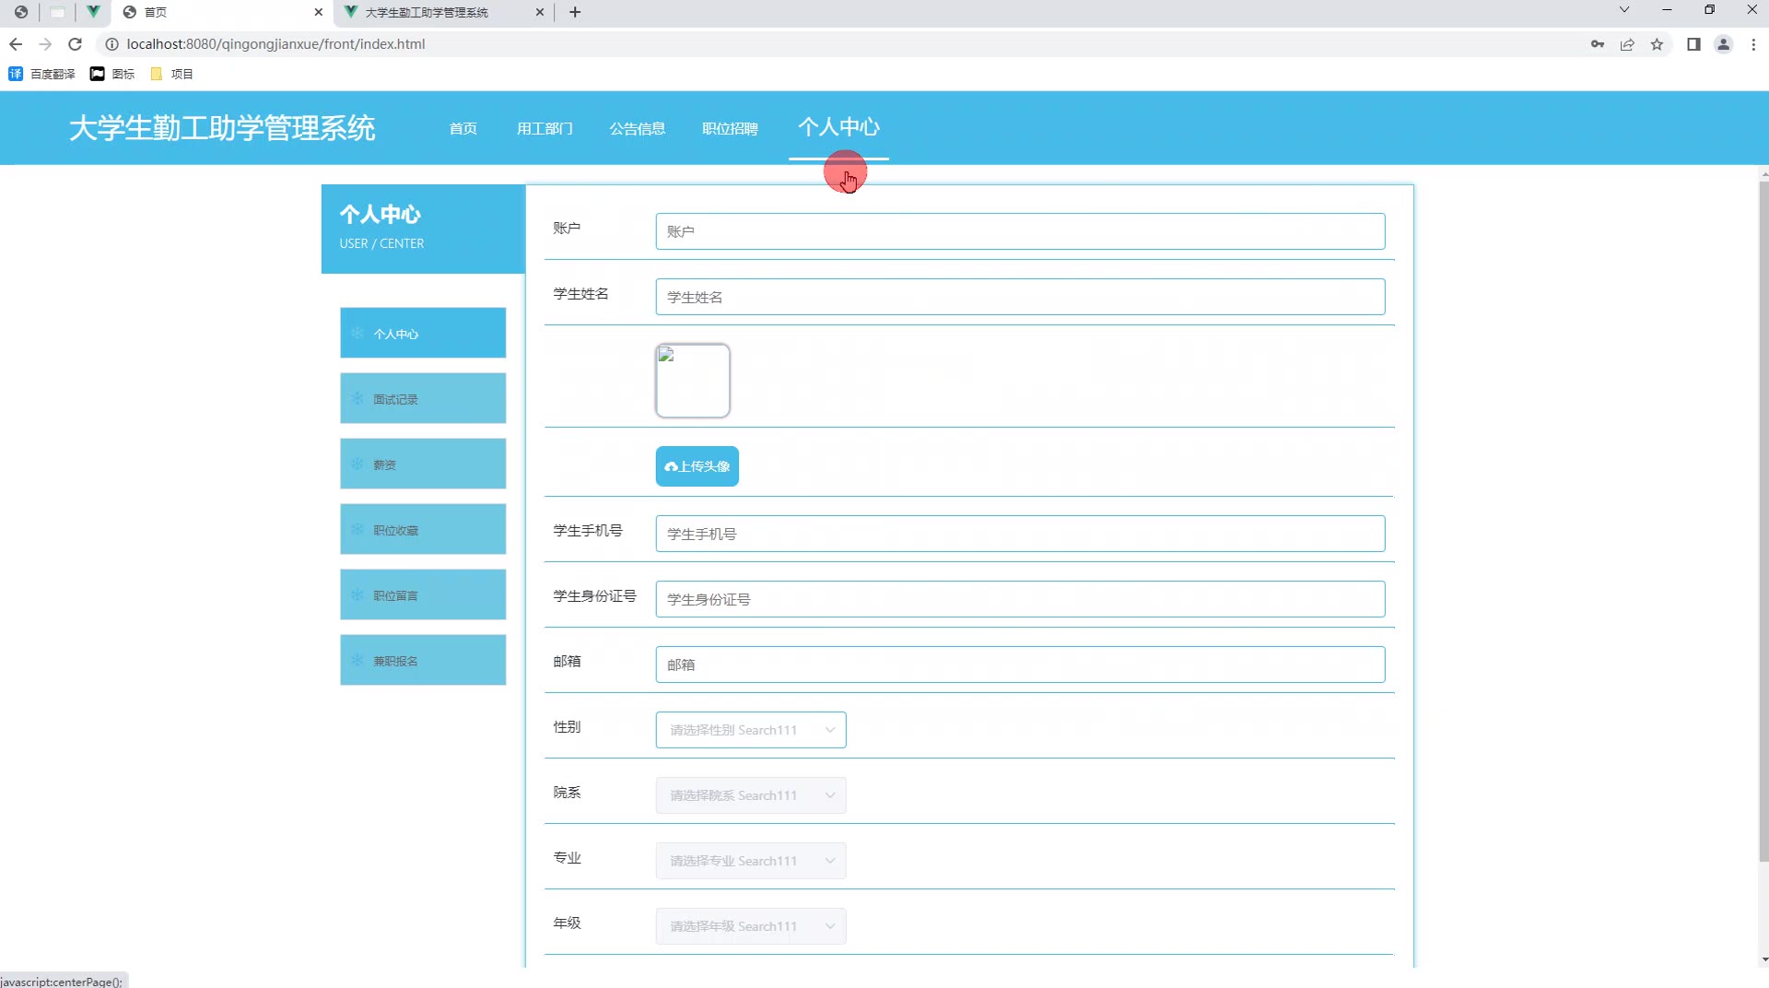
Task: Click the browser back arrow icon
Action: [16, 44]
